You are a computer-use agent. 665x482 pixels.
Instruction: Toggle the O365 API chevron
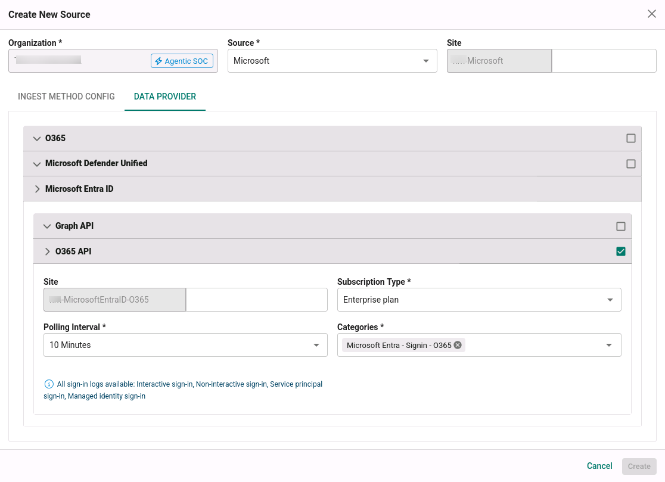click(x=47, y=251)
